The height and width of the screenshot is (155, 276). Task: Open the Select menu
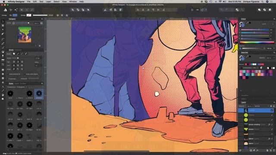(x=56, y=2)
